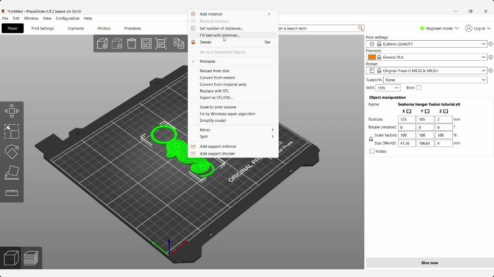Click the Scale factors Z field
The image size is (494, 277).
(444, 135)
